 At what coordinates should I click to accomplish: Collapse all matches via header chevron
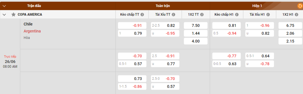tap(4, 6)
